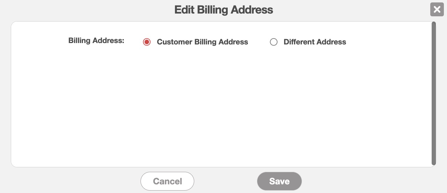
Task: Save the billing address changes
Action: [279, 181]
